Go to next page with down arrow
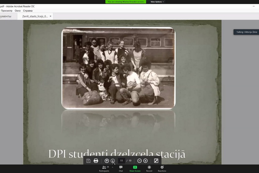Image resolution: width=259 pixels, height=173 pixels. pos(113,161)
